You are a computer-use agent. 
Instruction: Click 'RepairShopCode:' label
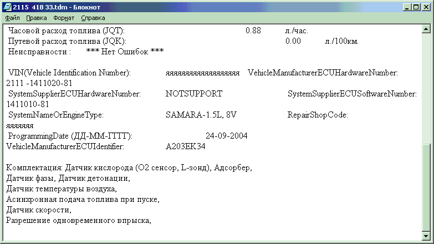pyautogui.click(x=318, y=115)
